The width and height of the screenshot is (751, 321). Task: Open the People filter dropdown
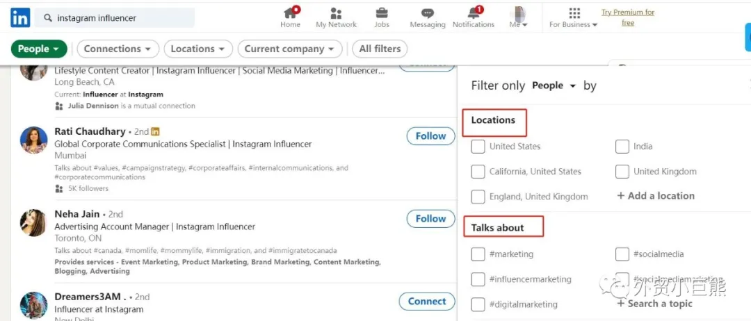click(x=39, y=49)
